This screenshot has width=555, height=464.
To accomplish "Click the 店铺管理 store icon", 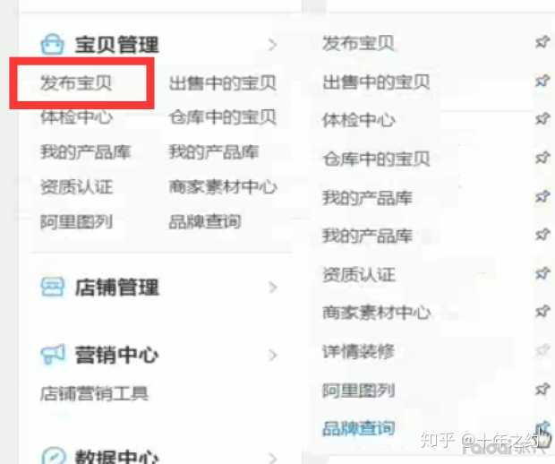I will tap(53, 287).
